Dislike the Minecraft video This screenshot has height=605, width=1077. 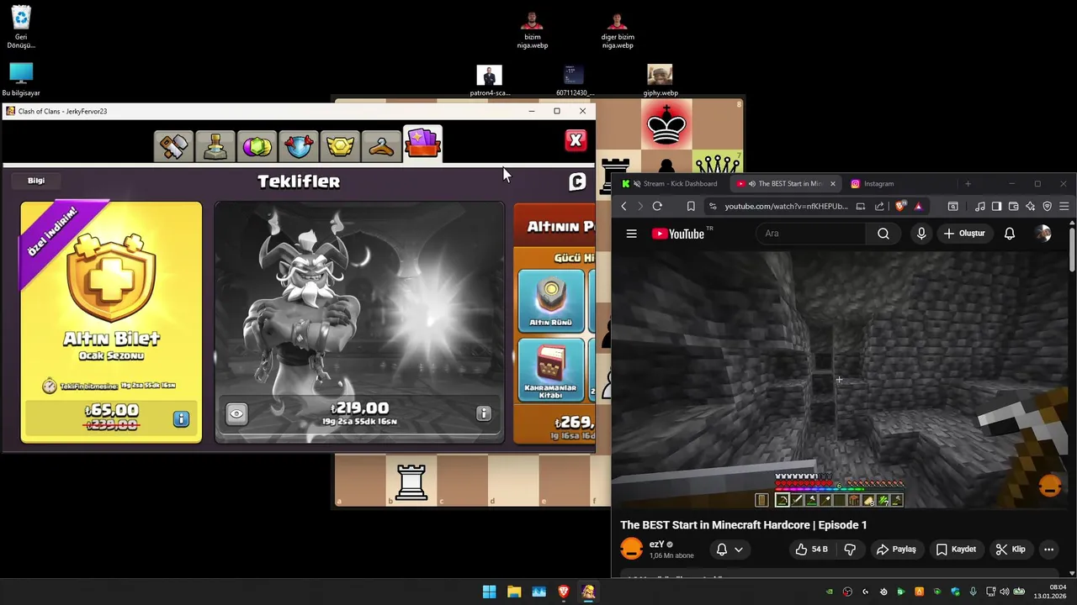pyautogui.click(x=850, y=550)
